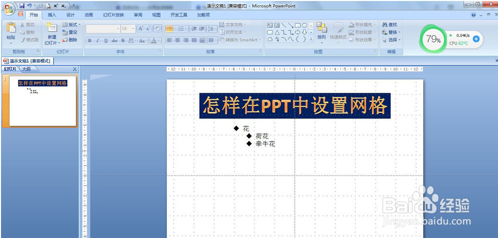Open the font color dropdown arrow
Viewport: 498px width, 238px height.
(160, 40)
